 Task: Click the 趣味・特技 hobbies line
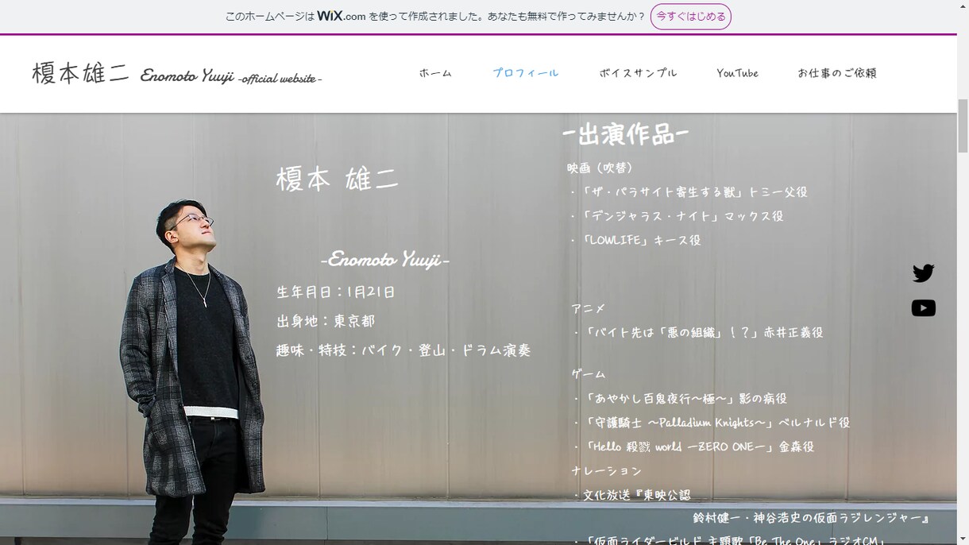[x=403, y=350]
